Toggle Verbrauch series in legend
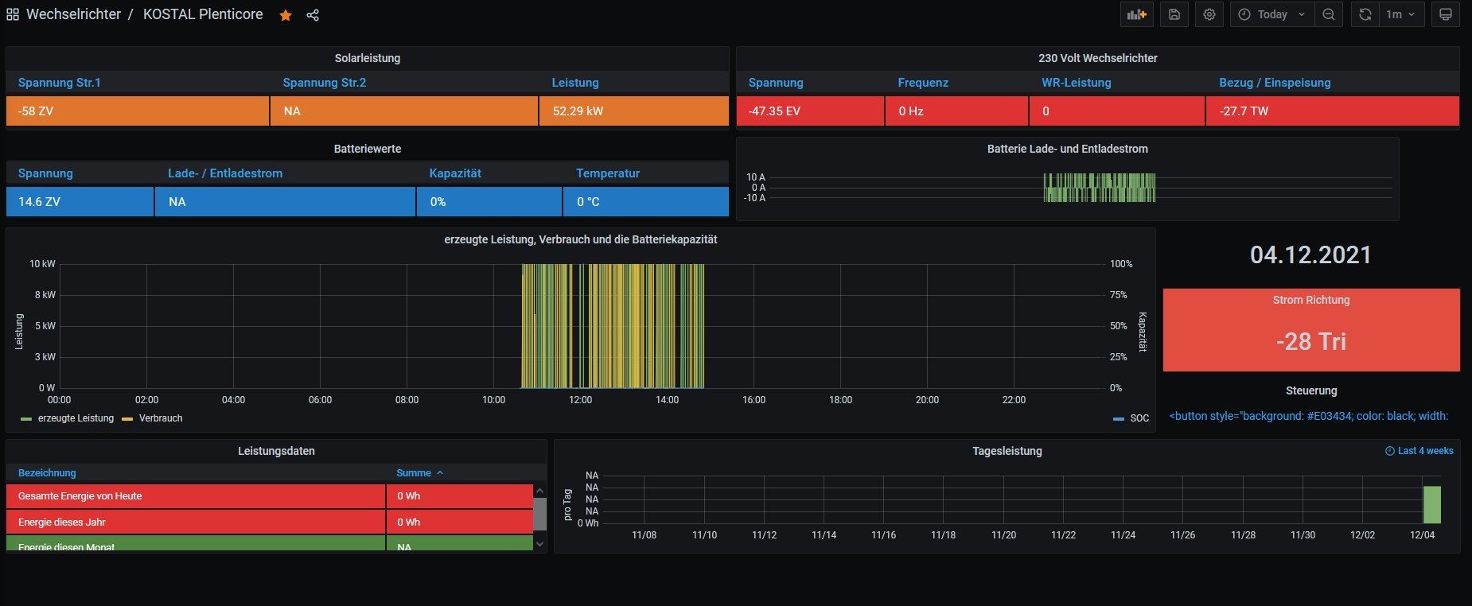This screenshot has width=1472, height=606. 160,418
